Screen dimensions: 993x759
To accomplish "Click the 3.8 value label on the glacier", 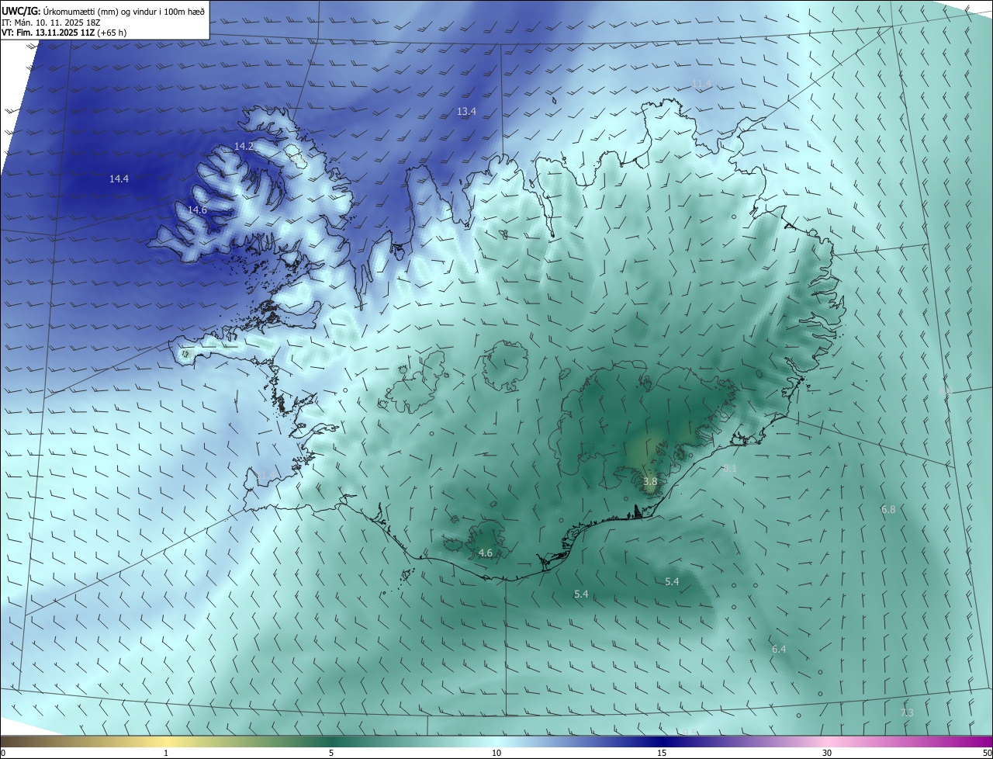I will pos(650,481).
